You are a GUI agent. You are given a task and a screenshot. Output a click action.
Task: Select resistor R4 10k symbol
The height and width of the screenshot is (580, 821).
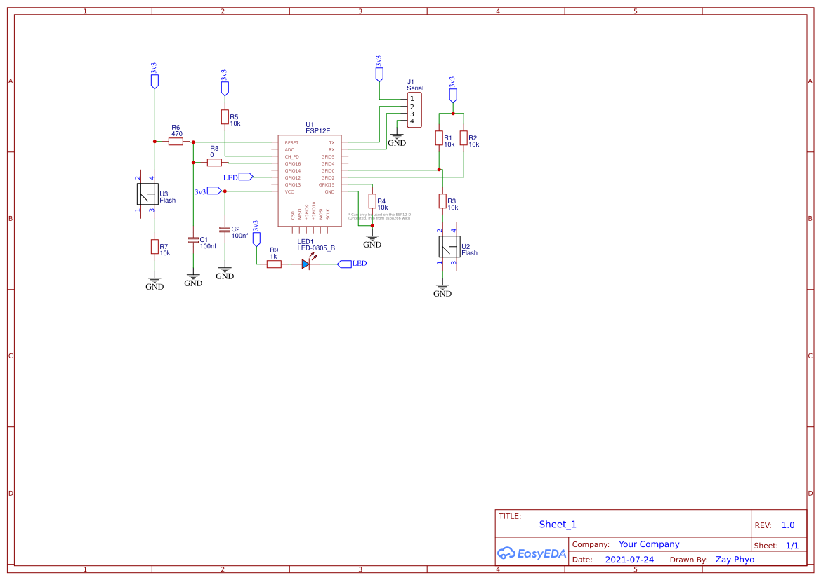click(372, 201)
